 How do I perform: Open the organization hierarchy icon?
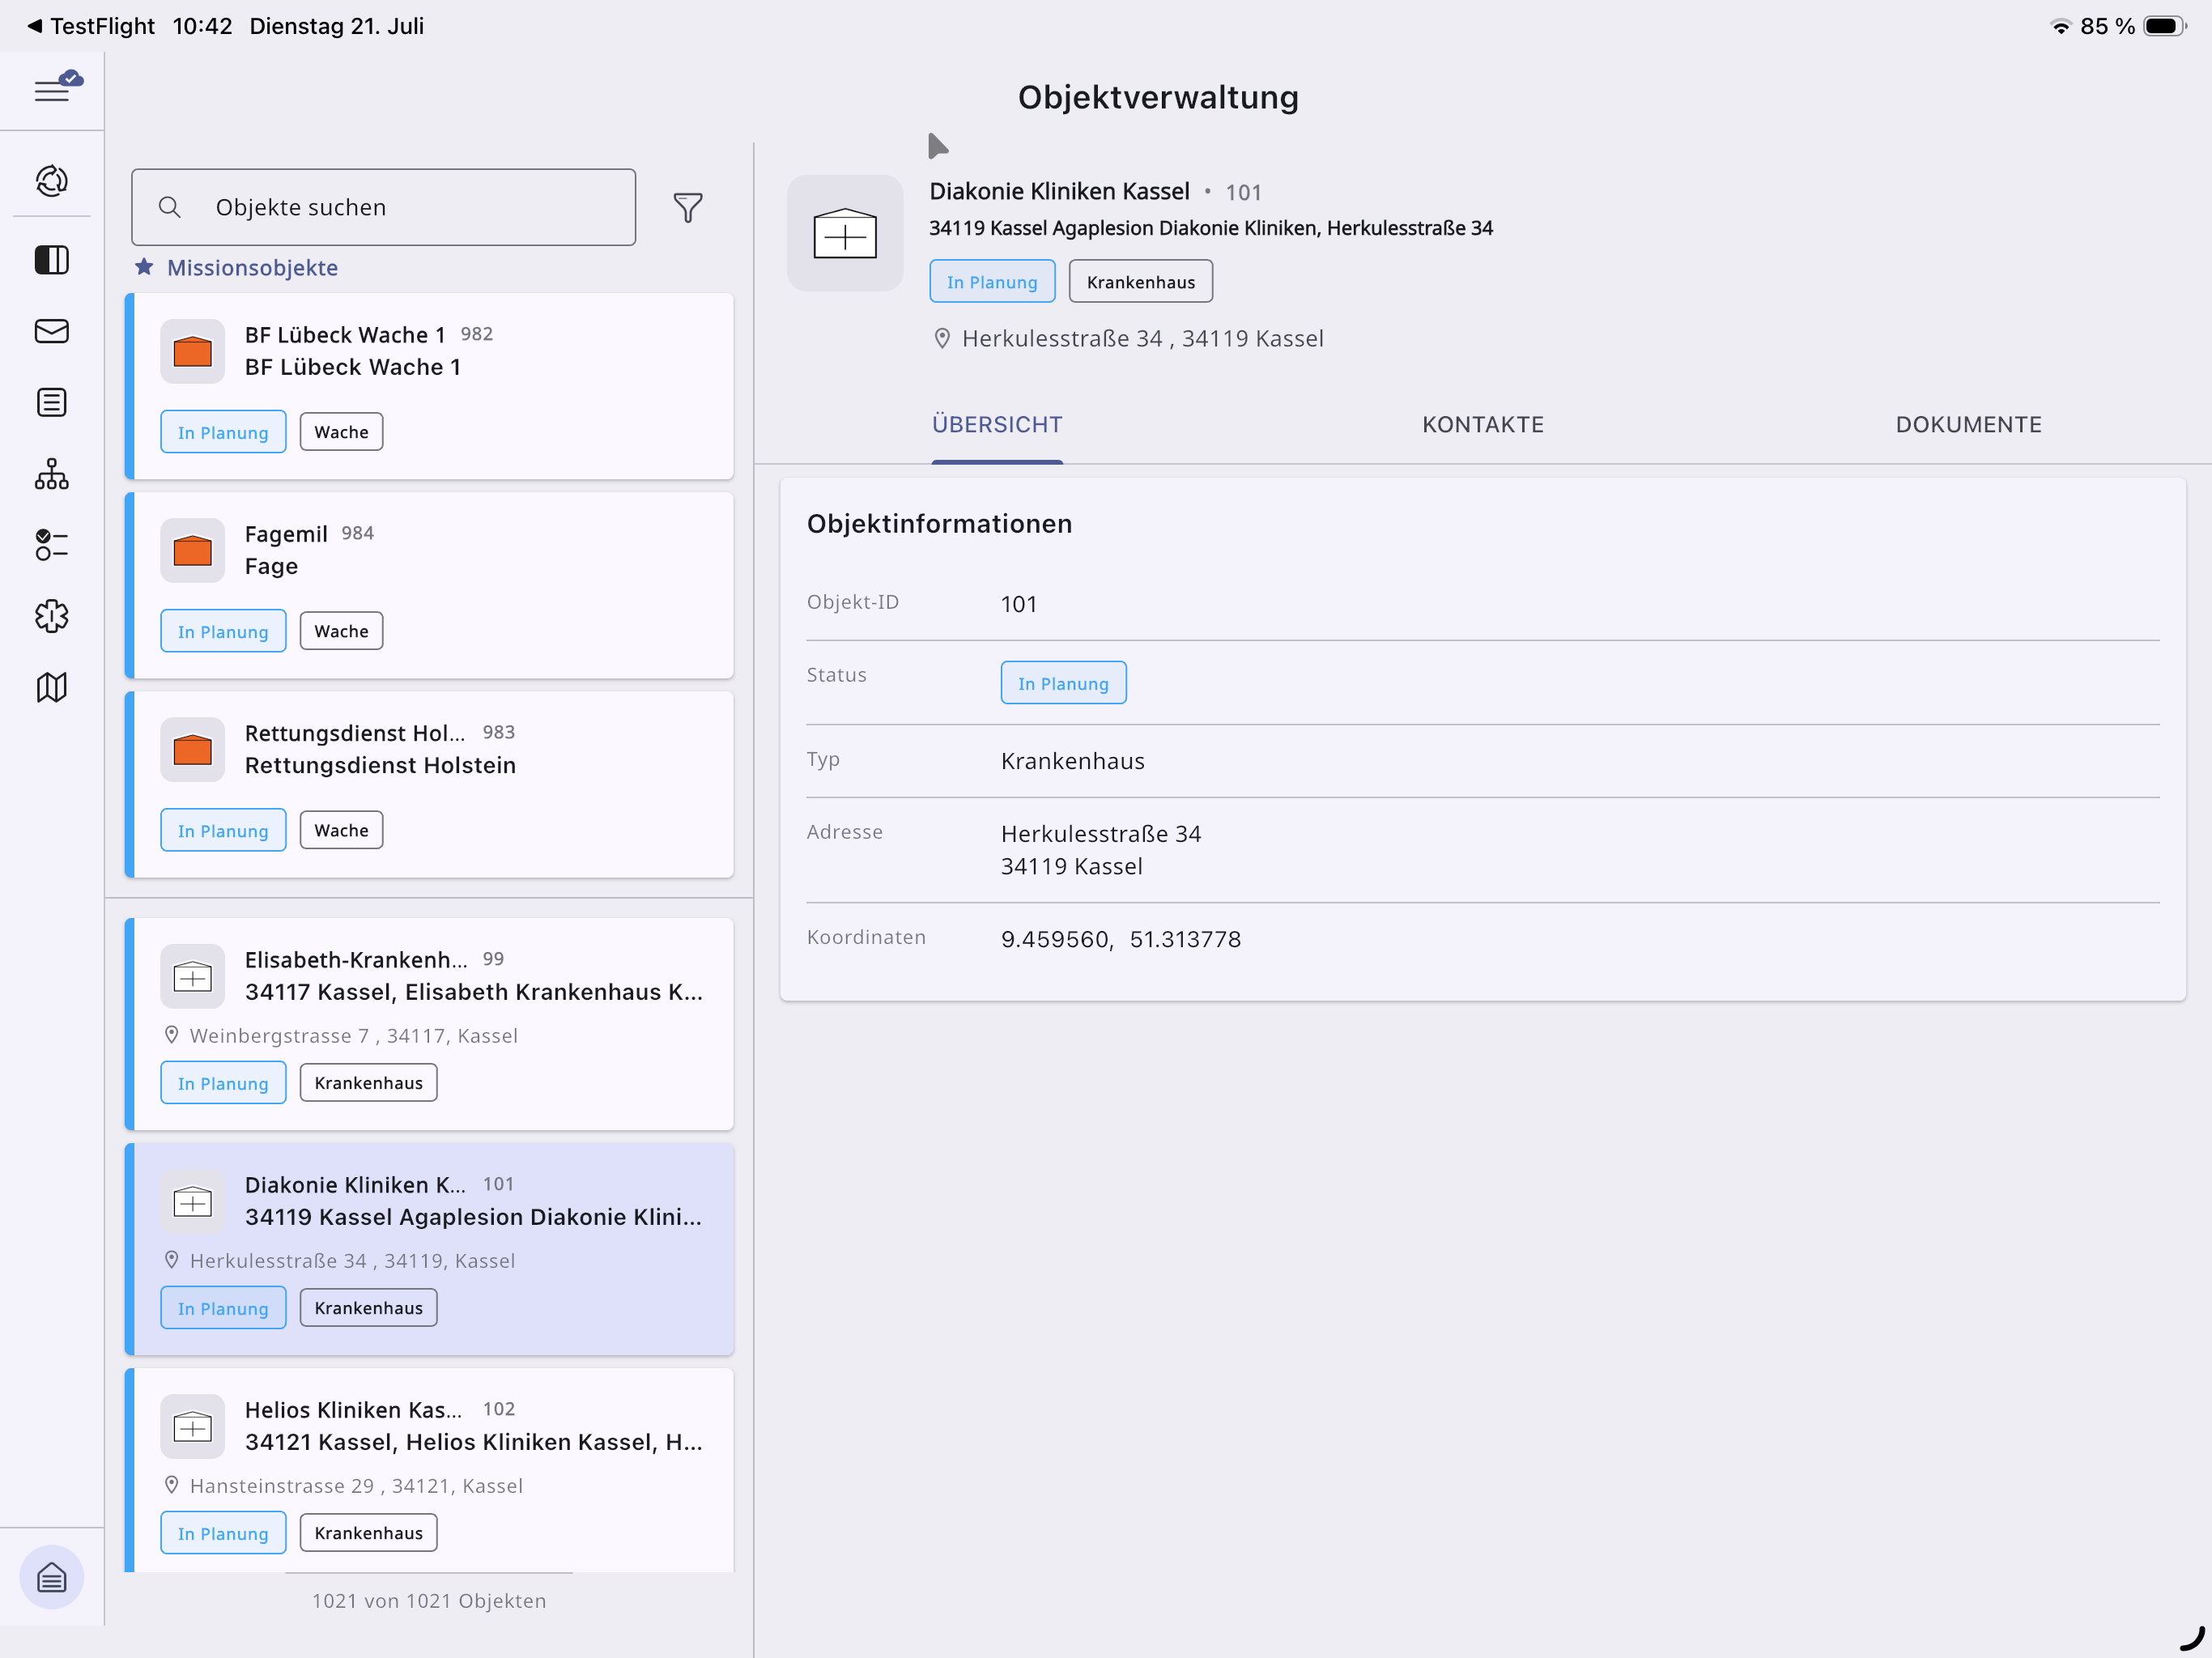point(52,474)
